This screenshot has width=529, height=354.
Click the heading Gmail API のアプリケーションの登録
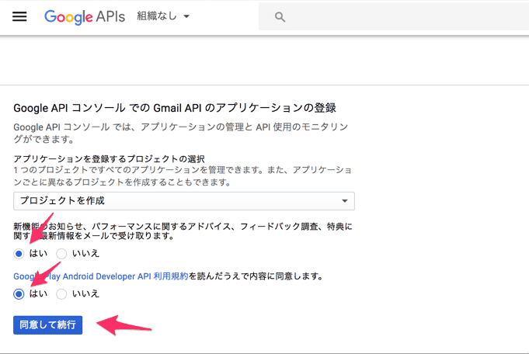click(x=175, y=108)
